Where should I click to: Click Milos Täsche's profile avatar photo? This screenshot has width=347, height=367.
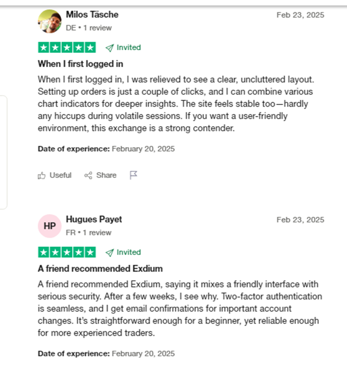point(50,21)
